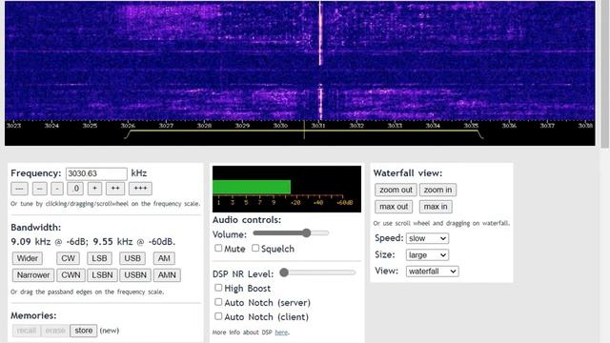Store current frequency in memories
Image resolution: width=610 pixels, height=343 pixels.
click(x=84, y=331)
